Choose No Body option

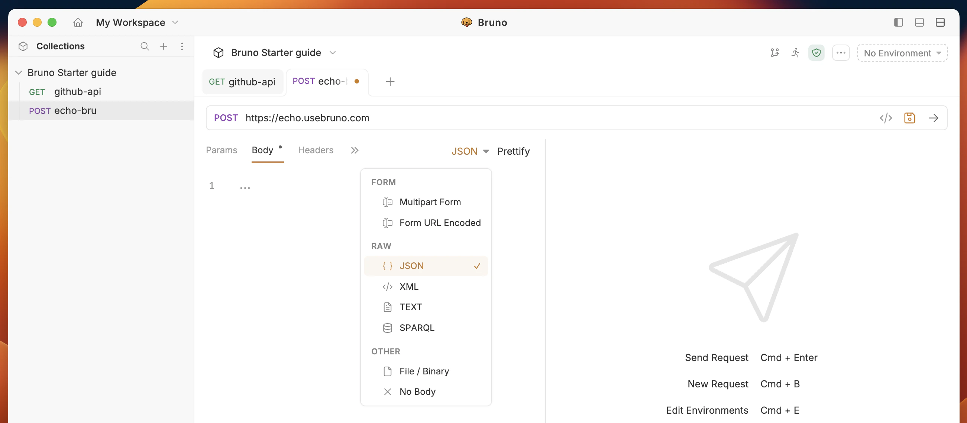point(417,391)
